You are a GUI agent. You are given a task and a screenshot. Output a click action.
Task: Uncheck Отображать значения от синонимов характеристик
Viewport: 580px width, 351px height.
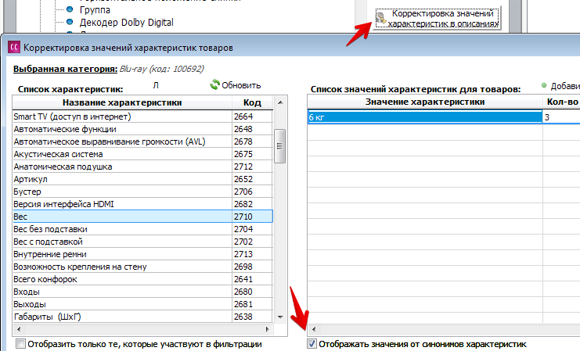click(312, 344)
